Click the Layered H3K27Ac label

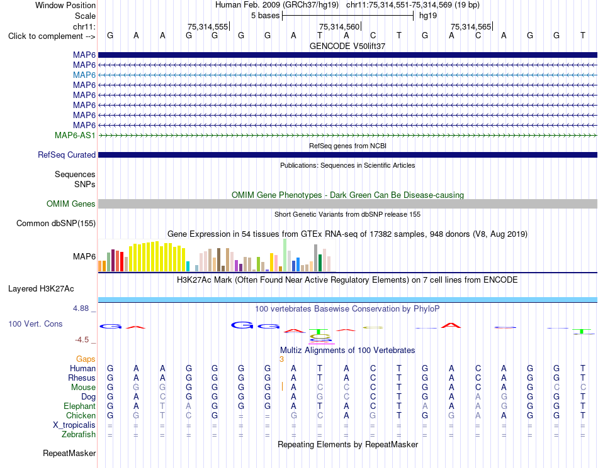41,289
